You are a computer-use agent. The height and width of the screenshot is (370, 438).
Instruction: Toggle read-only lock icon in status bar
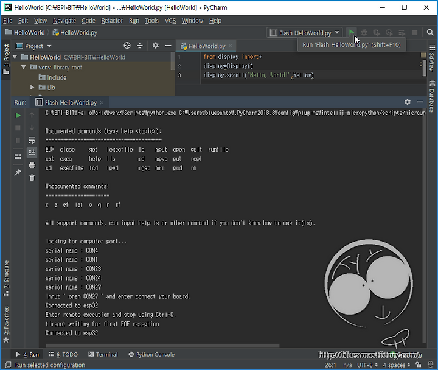(418, 365)
